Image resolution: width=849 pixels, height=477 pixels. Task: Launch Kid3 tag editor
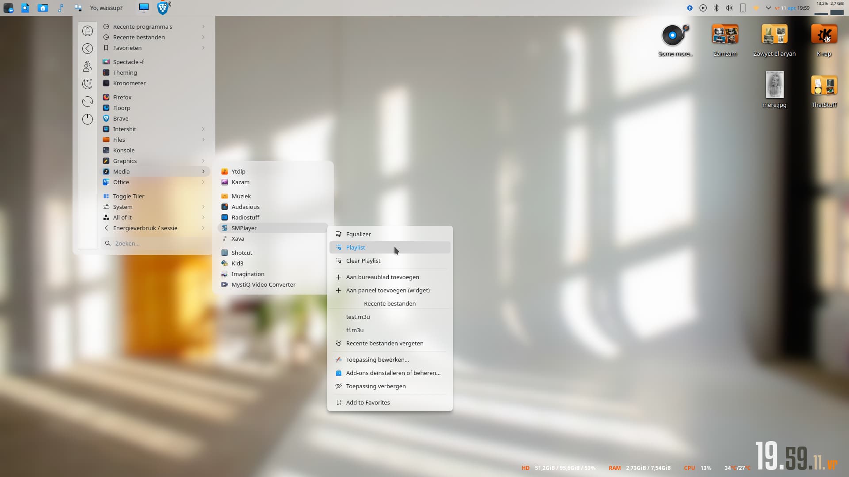273,263
